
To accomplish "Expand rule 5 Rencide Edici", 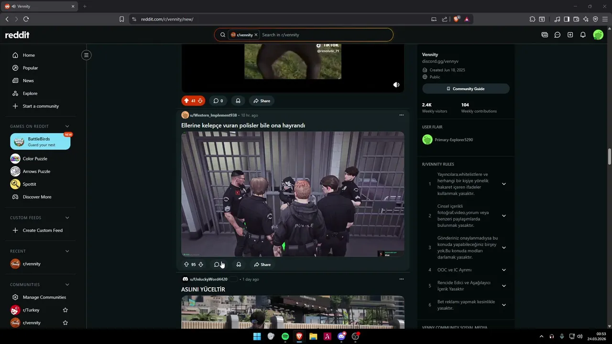I will pos(503,286).
